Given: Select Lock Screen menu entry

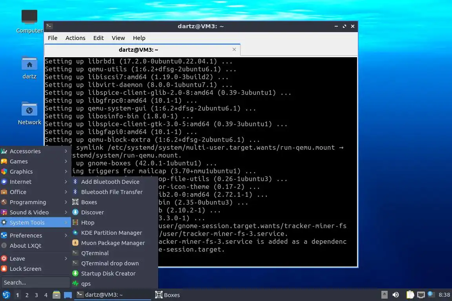Looking at the screenshot, I should click(x=35, y=268).
